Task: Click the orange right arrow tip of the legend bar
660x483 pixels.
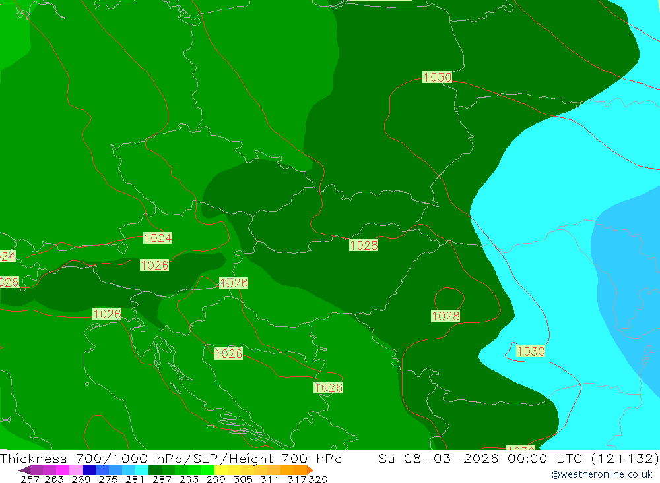Action: click(310, 470)
